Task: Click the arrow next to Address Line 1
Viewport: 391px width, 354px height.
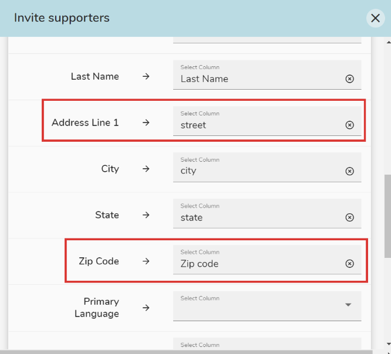Action: (x=146, y=122)
